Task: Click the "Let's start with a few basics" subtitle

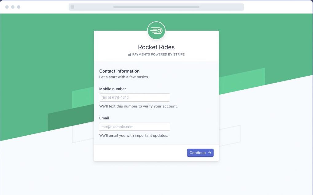Action: tap(124, 77)
